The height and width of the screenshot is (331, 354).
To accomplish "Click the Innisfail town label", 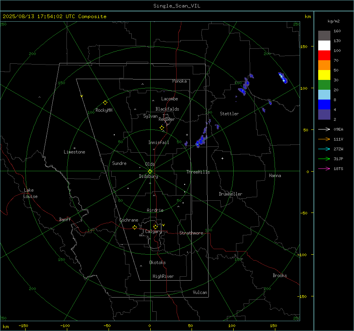I will (159, 142).
